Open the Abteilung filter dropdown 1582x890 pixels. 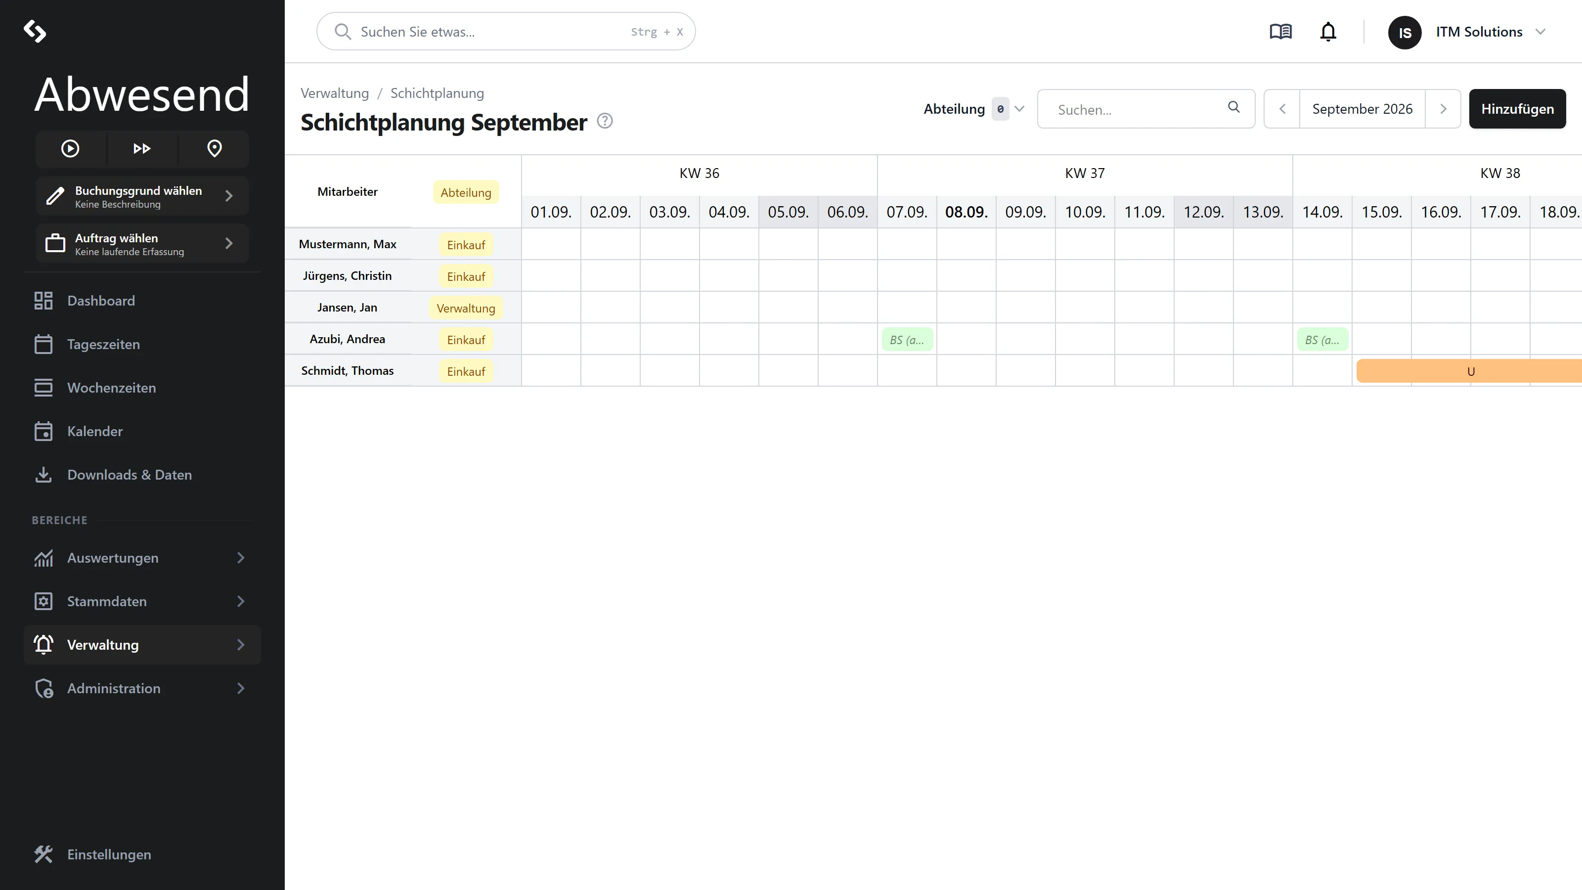(x=974, y=109)
